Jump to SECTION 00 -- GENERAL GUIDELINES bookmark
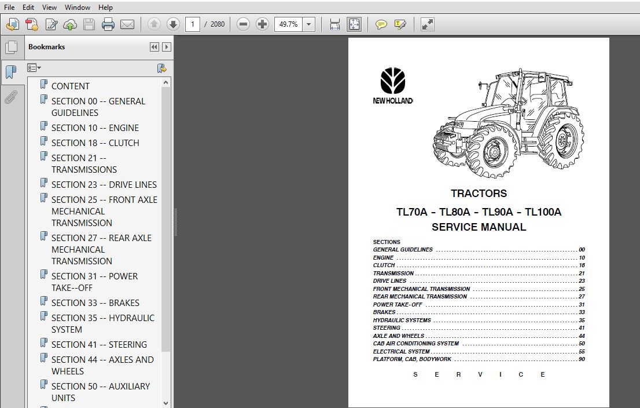This screenshot has height=408, width=640. pos(98,107)
